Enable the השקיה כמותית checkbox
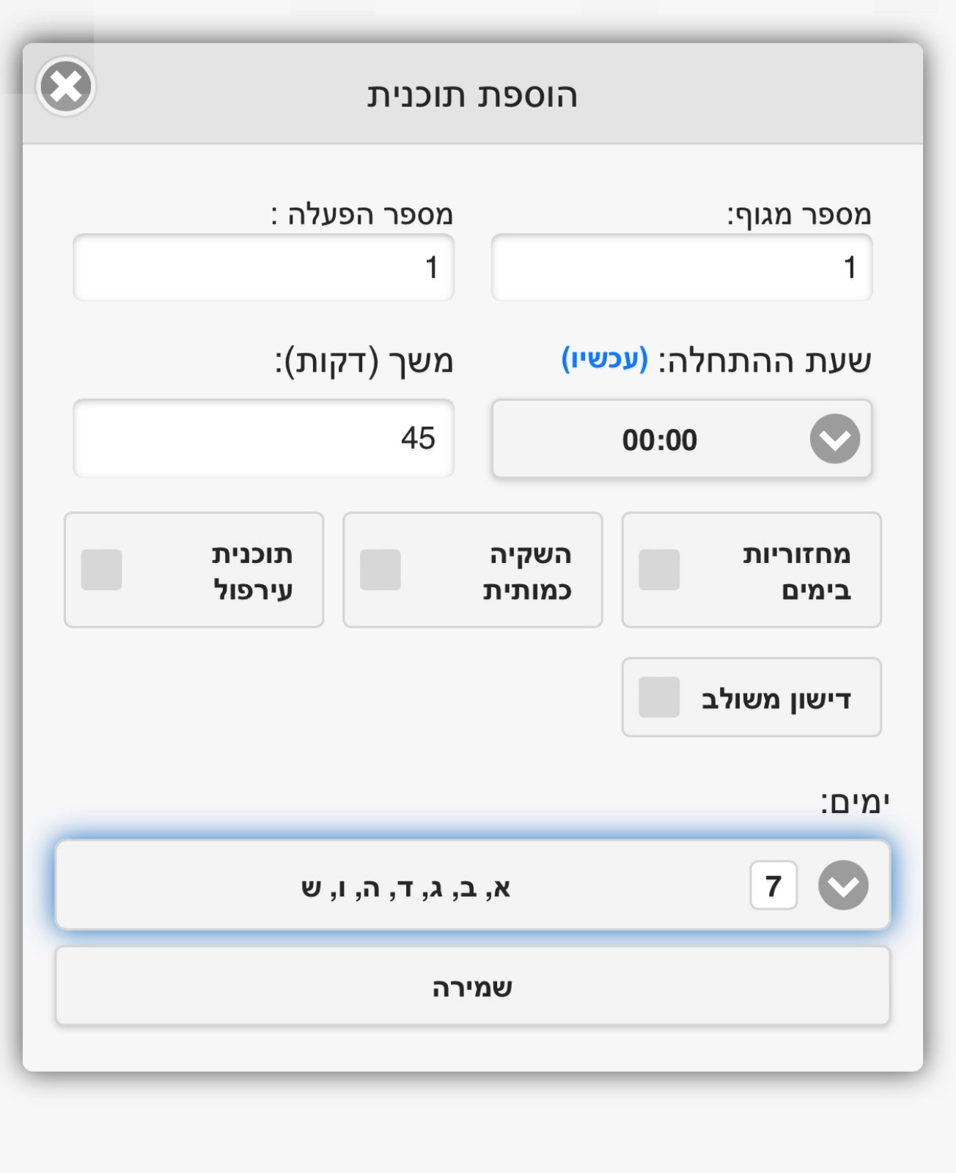Image resolution: width=956 pixels, height=1173 pixels. point(380,570)
